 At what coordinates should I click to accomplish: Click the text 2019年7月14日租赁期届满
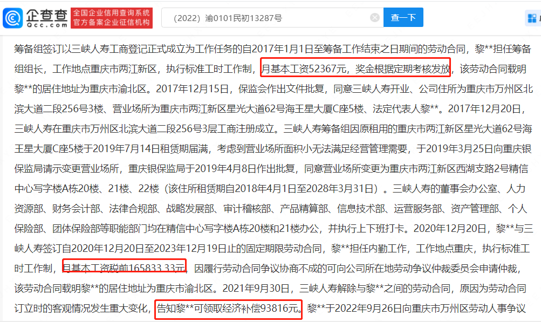150,149
